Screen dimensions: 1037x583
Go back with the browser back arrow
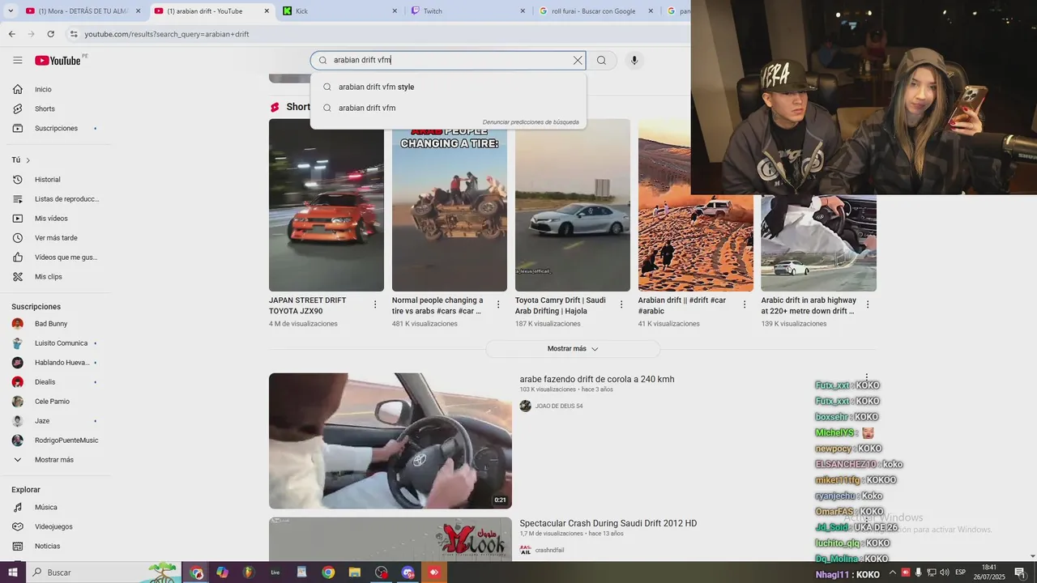tap(11, 34)
